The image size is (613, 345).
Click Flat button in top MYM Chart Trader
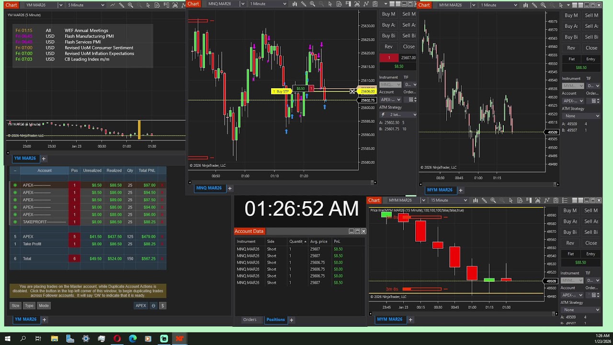pyautogui.click(x=571, y=59)
